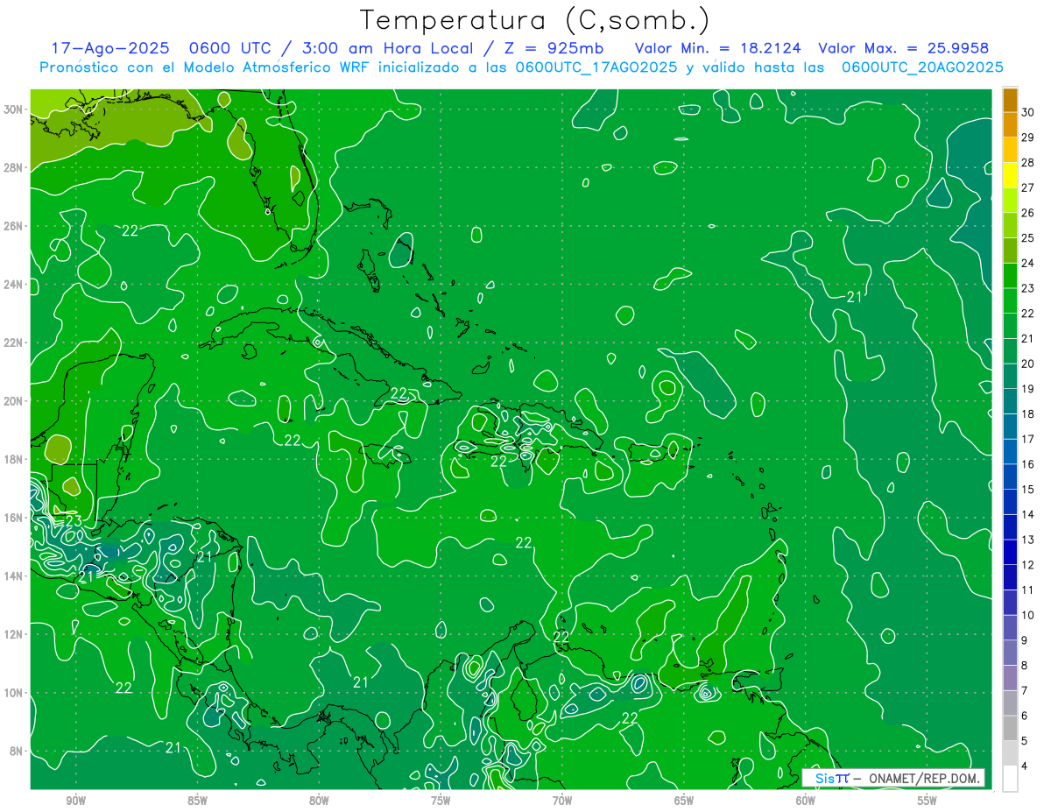The image size is (1051, 812).
Task: Click the 'SisTT – ONAMET/REP.DOM.' logo box
Action: click(892, 778)
